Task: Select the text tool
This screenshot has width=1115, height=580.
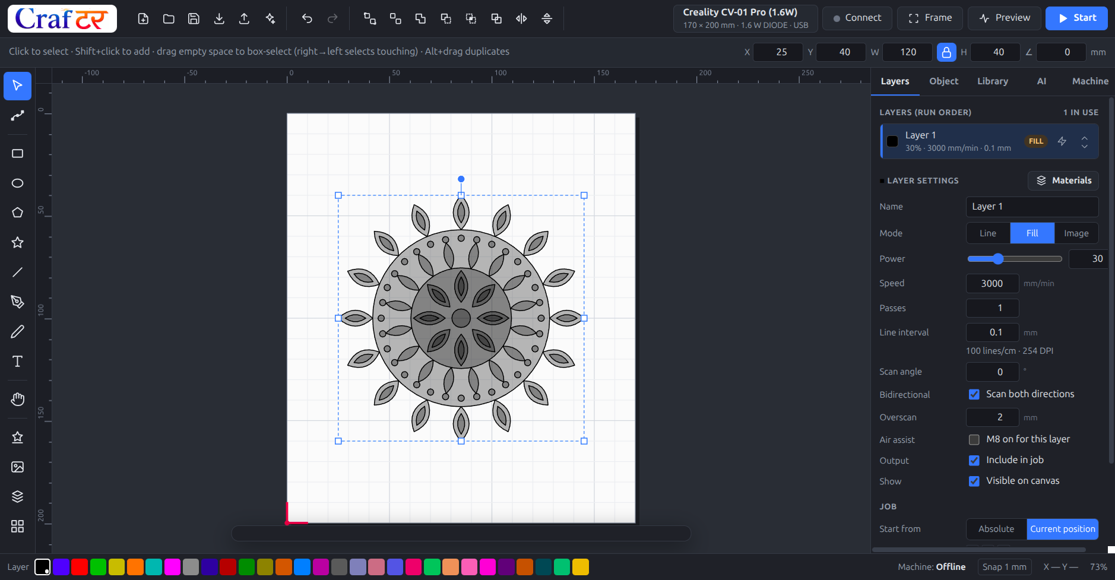Action: click(x=18, y=362)
